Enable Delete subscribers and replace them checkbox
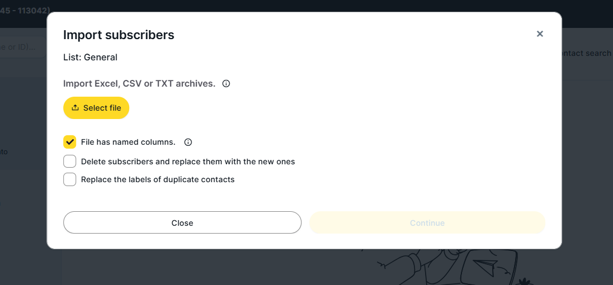 tap(69, 161)
